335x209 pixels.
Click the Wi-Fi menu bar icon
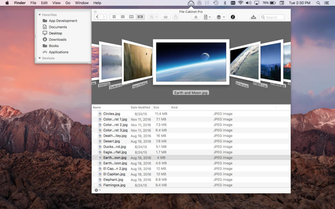pyautogui.click(x=240, y=3)
